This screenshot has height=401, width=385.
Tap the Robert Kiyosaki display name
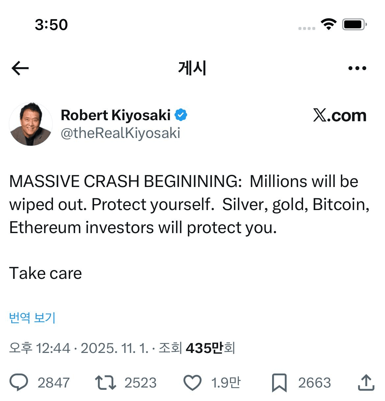tap(115, 115)
